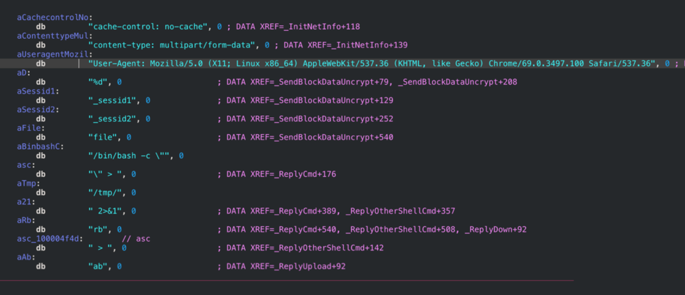Follow the _ReplyUpload+92 cross reference
The image size is (685, 295).
click(310, 266)
